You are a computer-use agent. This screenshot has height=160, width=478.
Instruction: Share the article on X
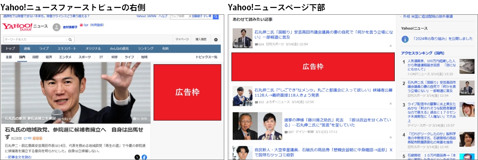137,157
